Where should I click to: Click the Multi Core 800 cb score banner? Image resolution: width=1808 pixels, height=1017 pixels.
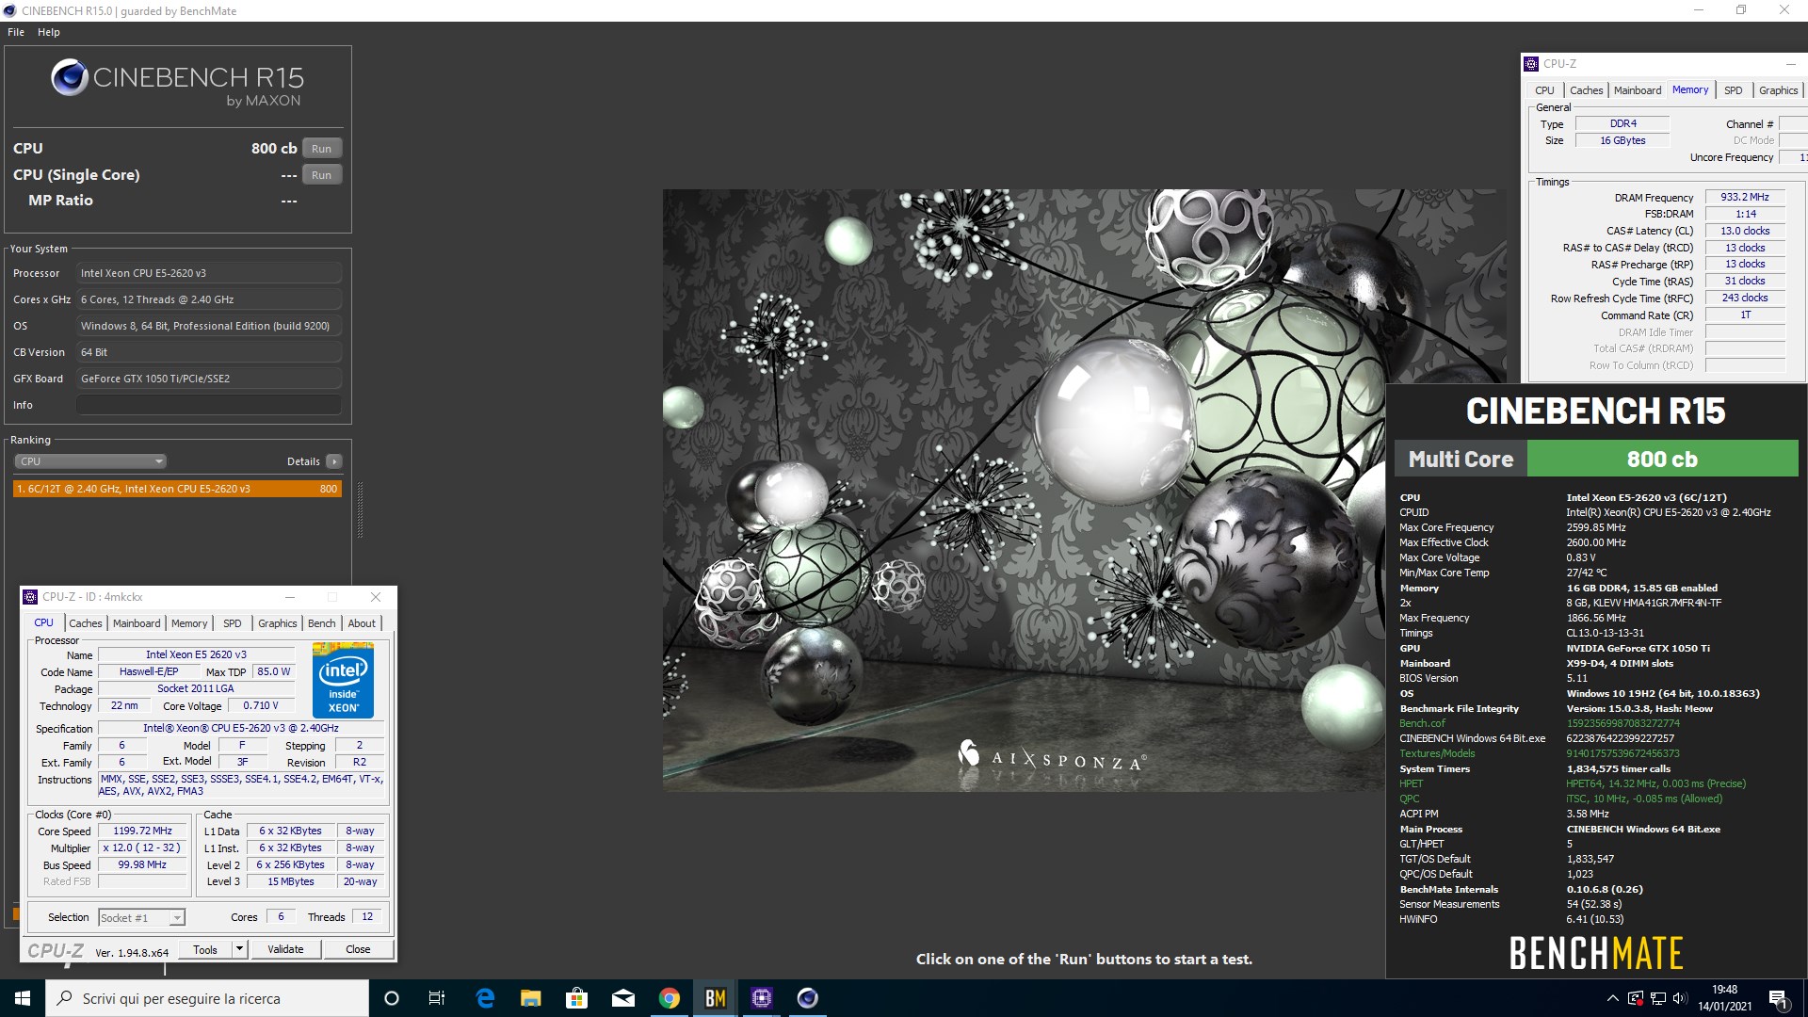pyautogui.click(x=1596, y=459)
